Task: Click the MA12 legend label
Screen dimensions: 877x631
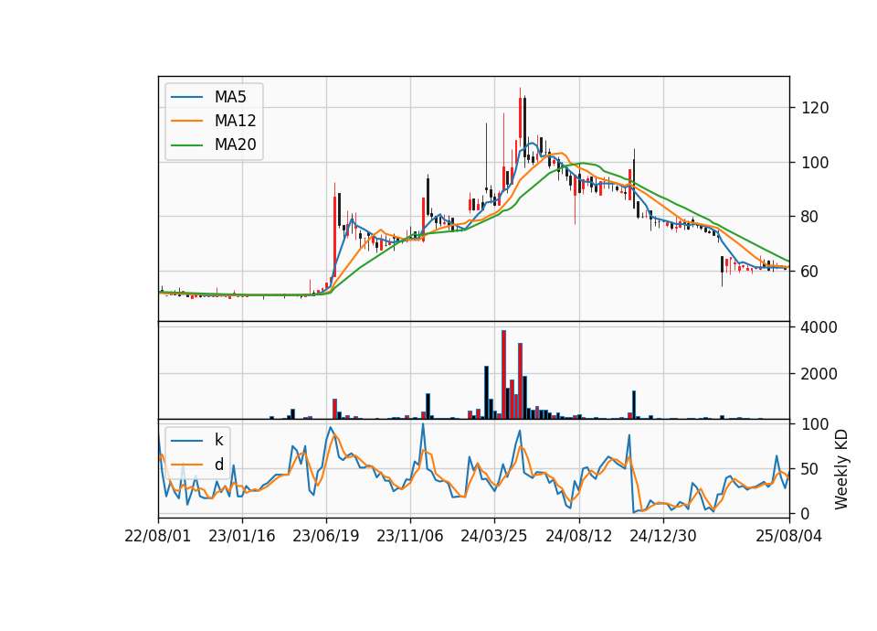Action: tap(235, 121)
